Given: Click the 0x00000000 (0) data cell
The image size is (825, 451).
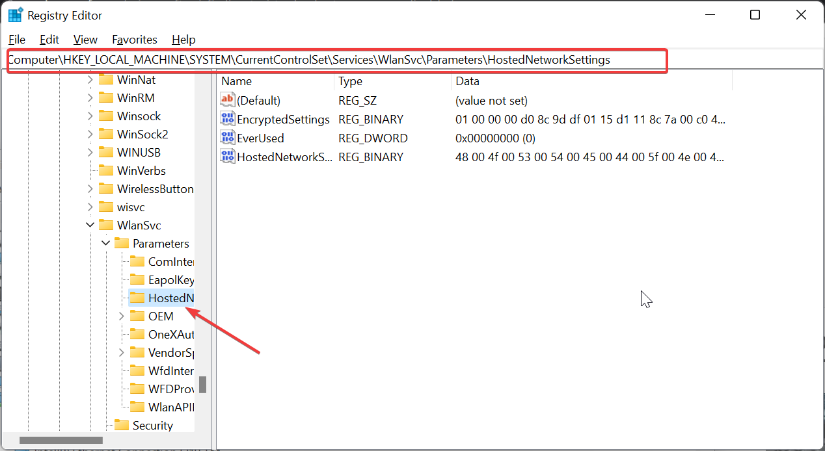Looking at the screenshot, I should coord(494,138).
